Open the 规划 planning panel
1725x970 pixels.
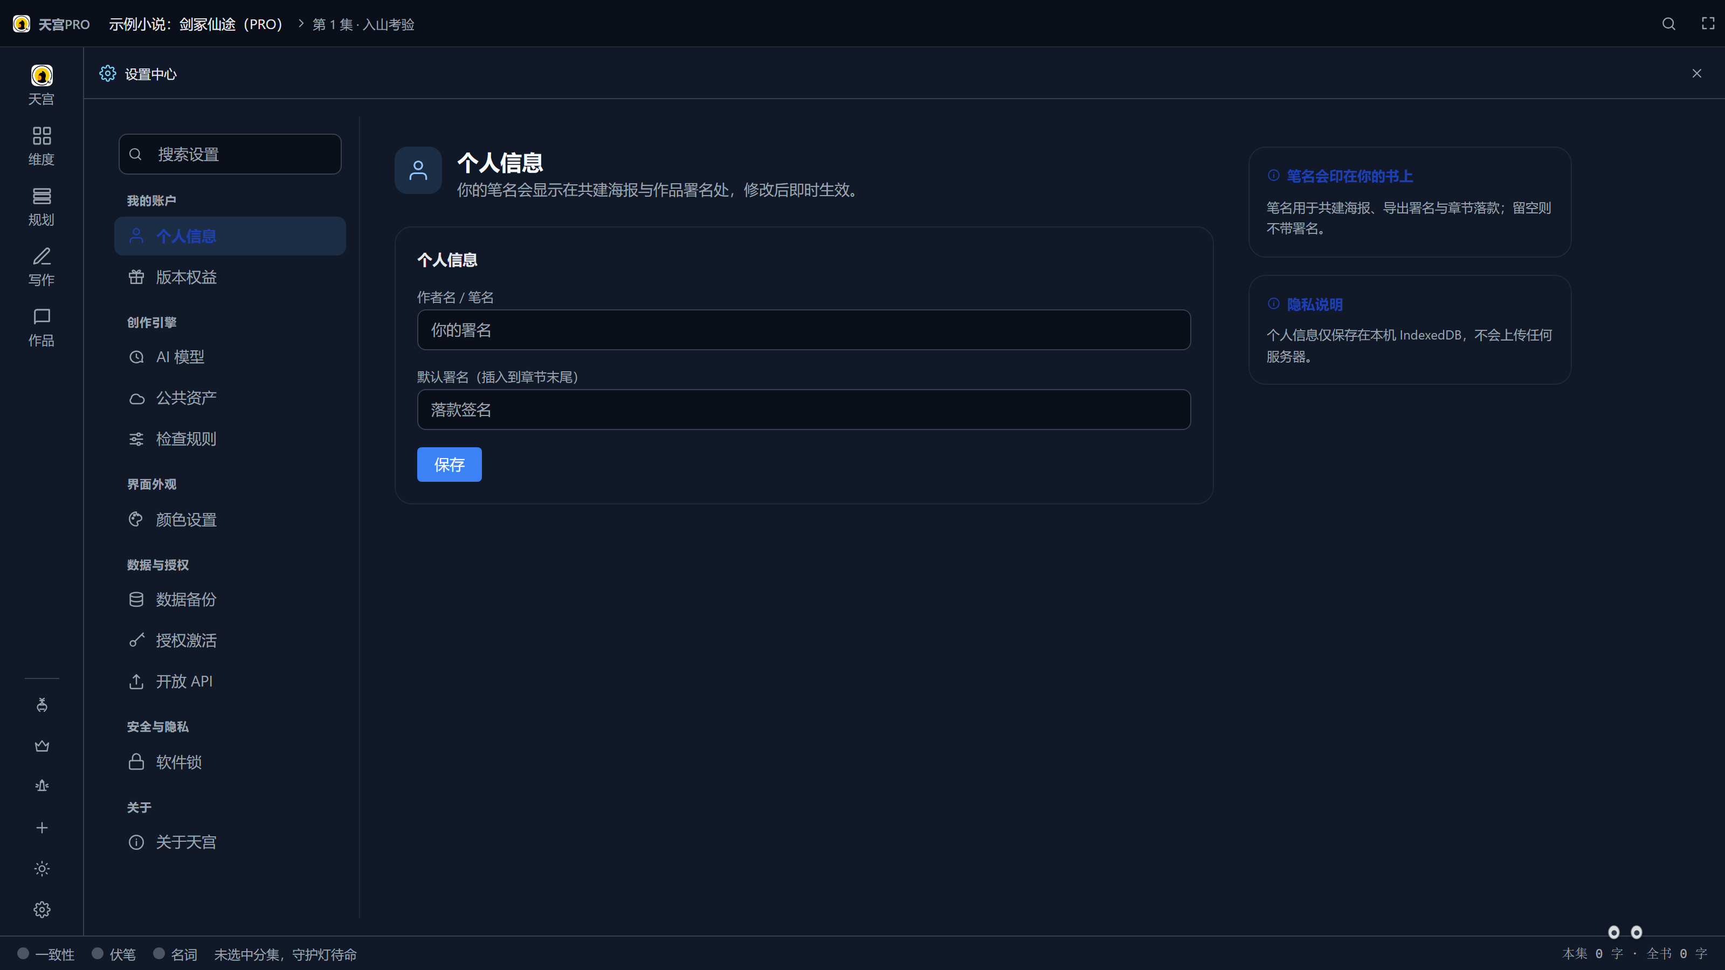coord(42,206)
